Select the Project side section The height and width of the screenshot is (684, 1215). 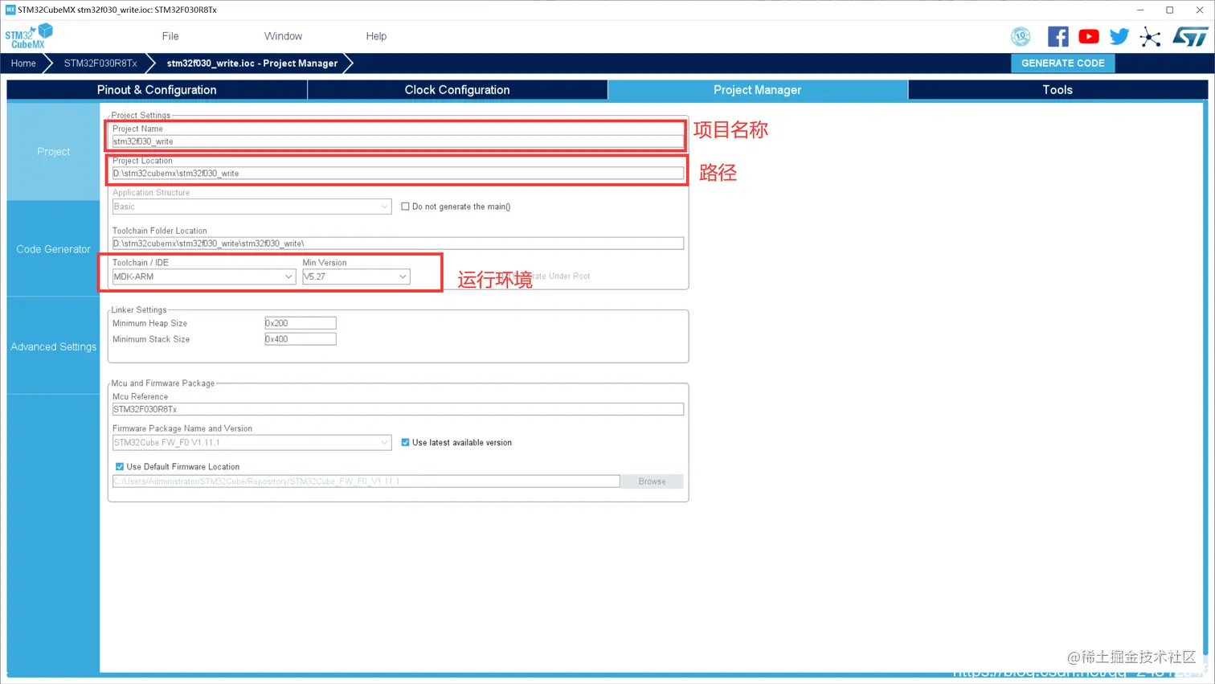click(x=53, y=151)
